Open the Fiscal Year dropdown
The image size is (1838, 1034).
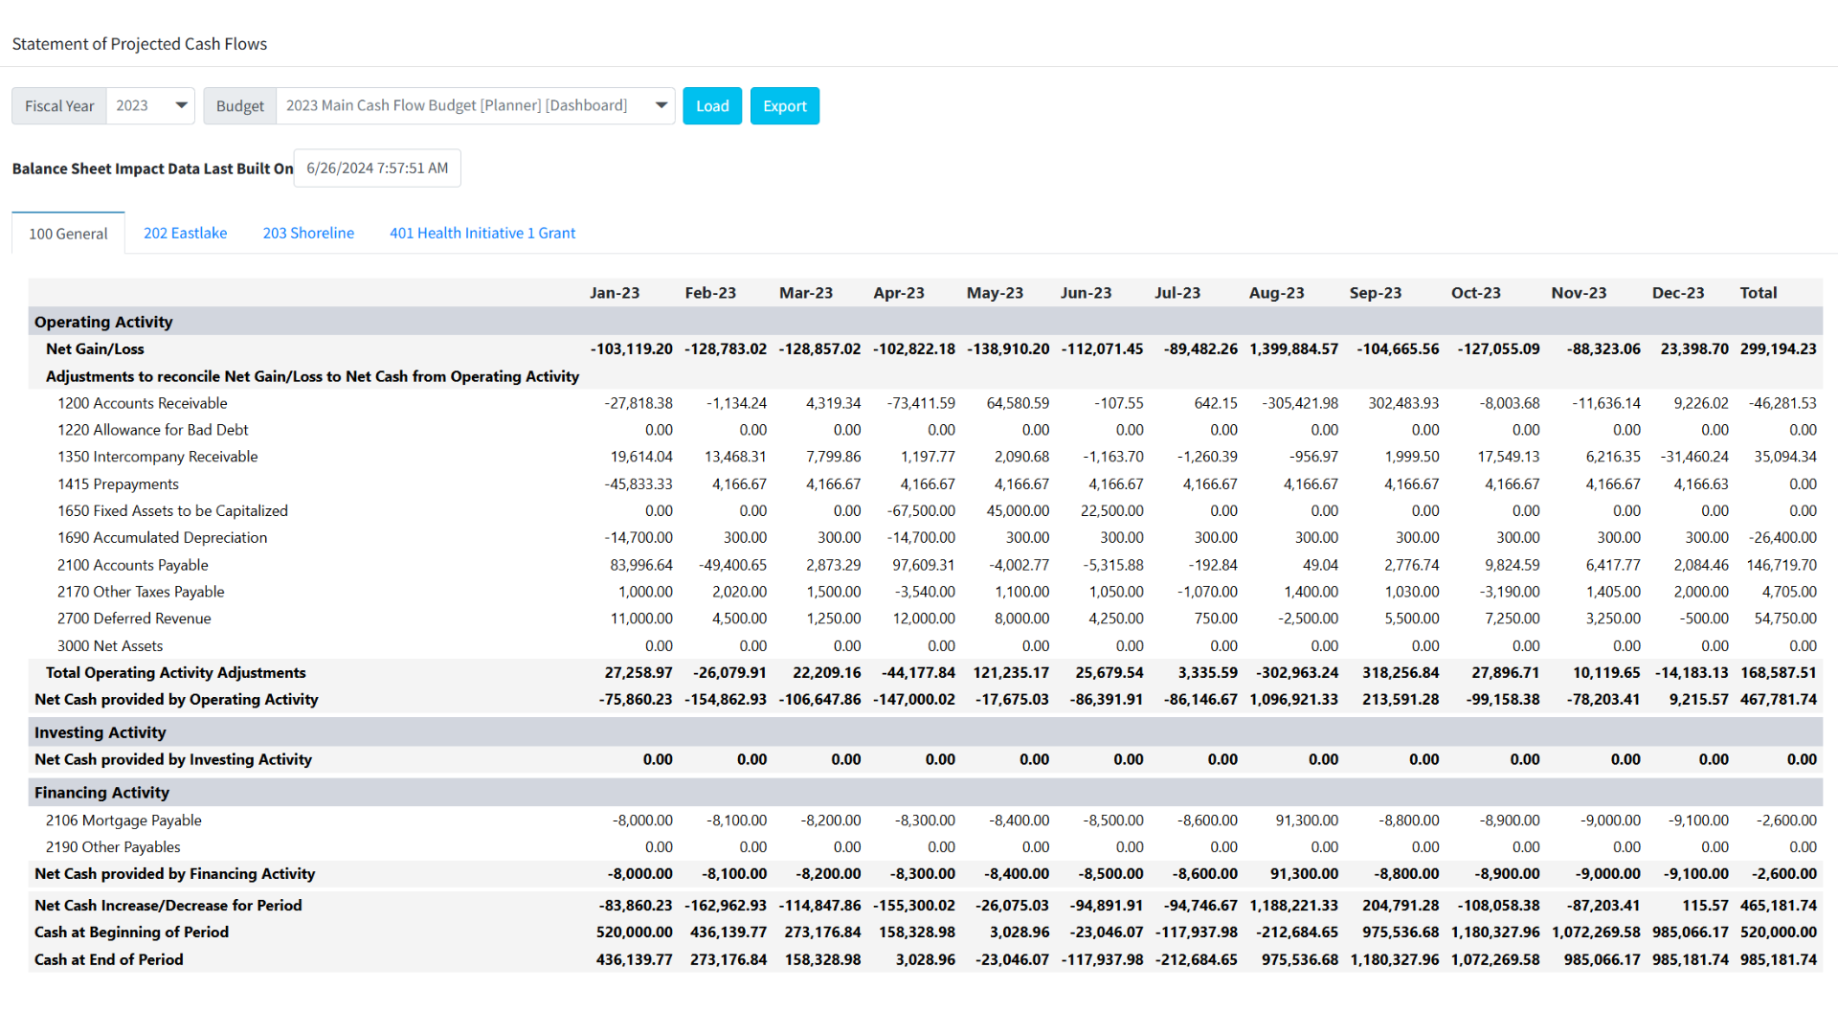tap(148, 105)
